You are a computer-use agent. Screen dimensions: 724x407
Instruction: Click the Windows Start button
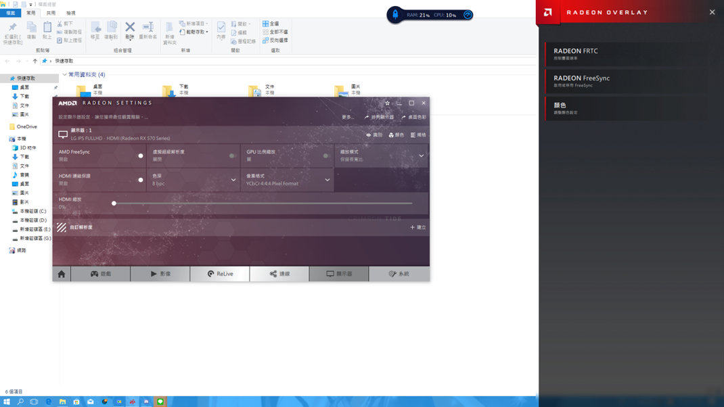pos(7,402)
